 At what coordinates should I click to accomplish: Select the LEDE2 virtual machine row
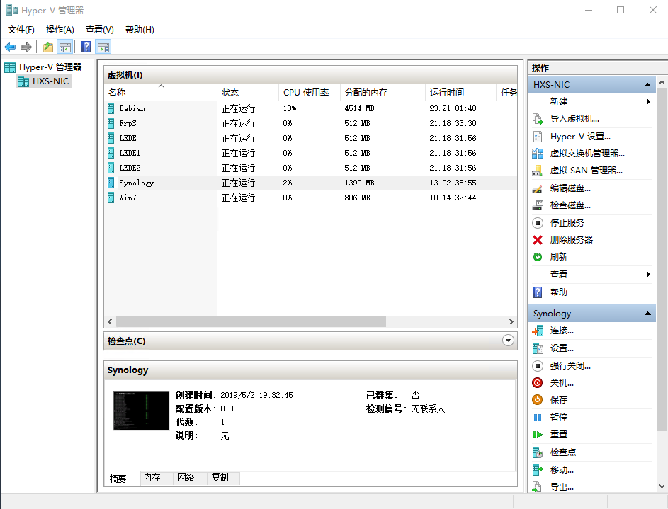click(310, 168)
